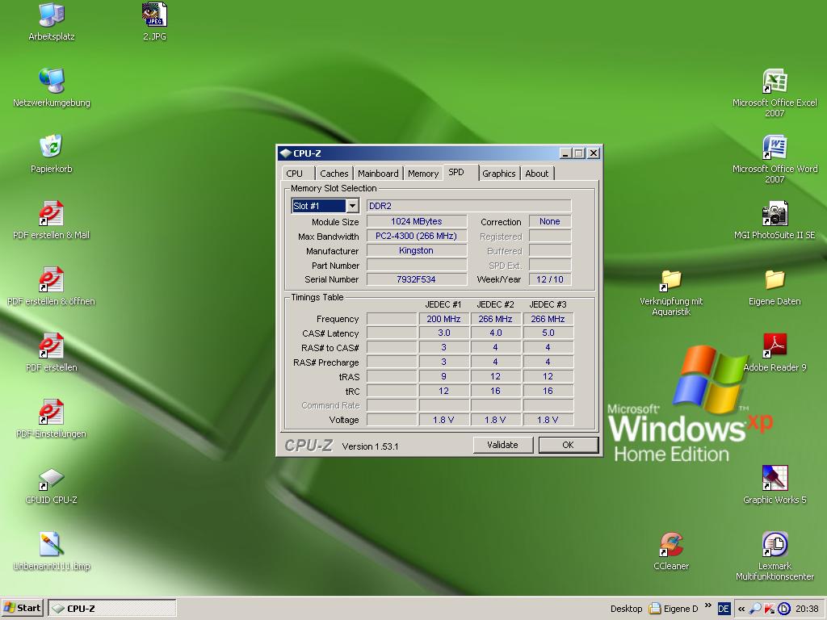Click the Week/Year value 12 / 10
827x620 pixels.
pos(550,279)
